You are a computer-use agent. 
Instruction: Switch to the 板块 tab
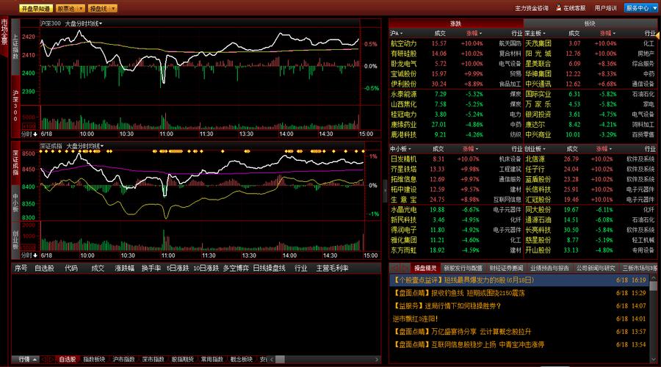click(590, 23)
